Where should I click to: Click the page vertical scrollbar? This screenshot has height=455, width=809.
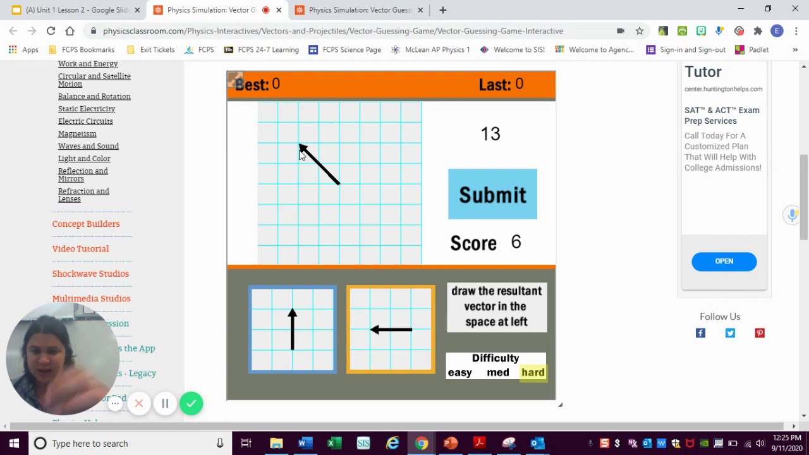tap(804, 197)
